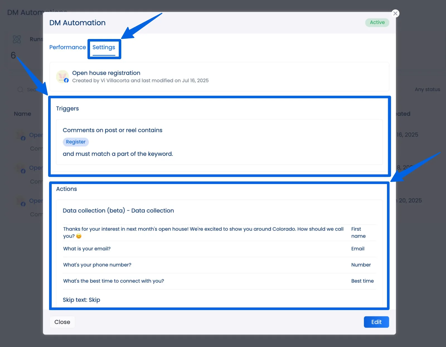This screenshot has height=347, width=446.
Task: Click the Facebook icon on the third list automation
Action: point(23,204)
